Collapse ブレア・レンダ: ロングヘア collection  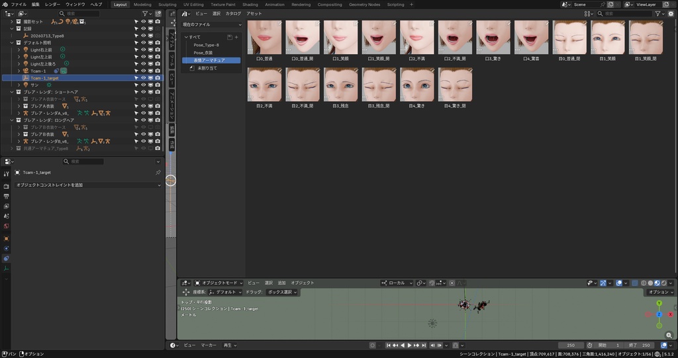[12, 120]
